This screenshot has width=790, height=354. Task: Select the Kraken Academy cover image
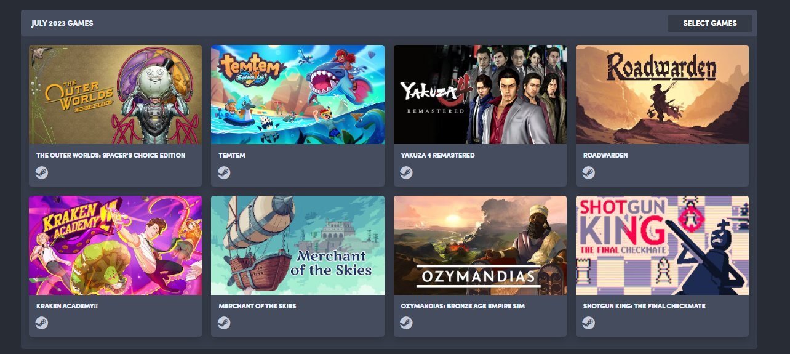(115, 245)
